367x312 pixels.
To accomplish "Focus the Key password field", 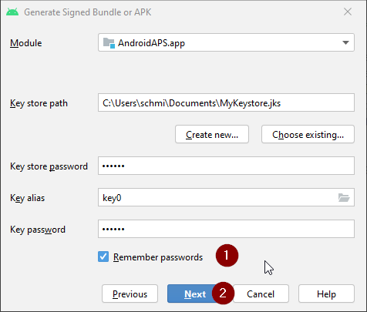I will pyautogui.click(x=226, y=229).
